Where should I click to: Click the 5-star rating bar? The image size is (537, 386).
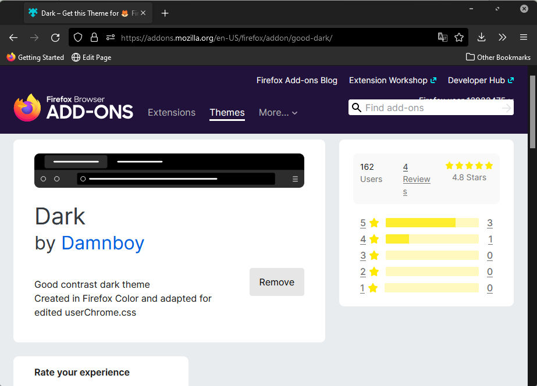[x=432, y=223]
